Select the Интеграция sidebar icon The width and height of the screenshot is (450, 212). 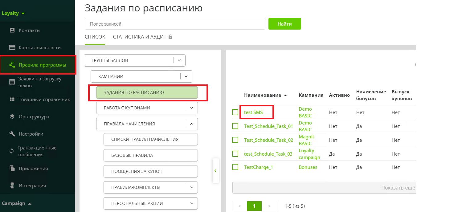tap(11, 185)
